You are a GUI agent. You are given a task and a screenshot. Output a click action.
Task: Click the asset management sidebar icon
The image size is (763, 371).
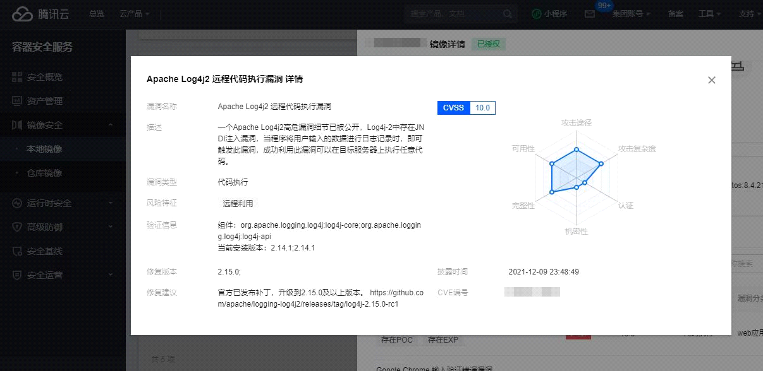pyautogui.click(x=17, y=101)
